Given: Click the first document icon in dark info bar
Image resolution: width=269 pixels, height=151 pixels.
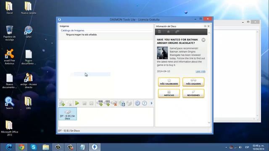Looking at the screenshot, I should click(160, 32).
